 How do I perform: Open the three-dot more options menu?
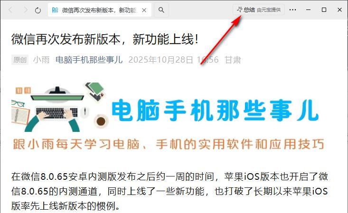click(x=292, y=10)
